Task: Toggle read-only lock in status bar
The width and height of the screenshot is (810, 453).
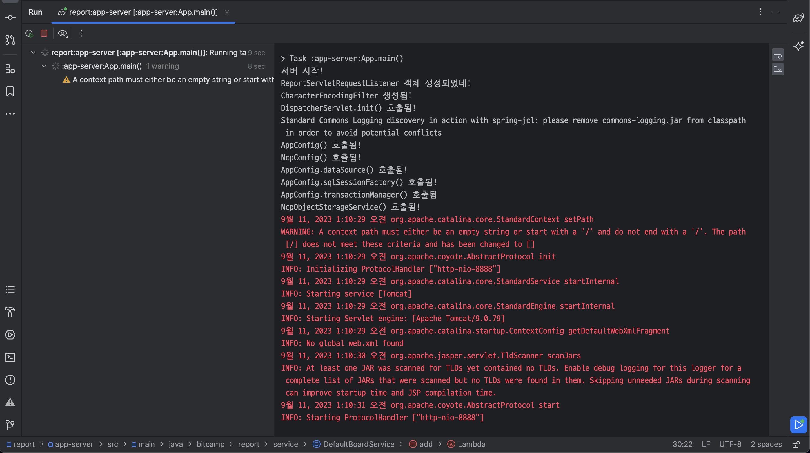Action: (796, 444)
